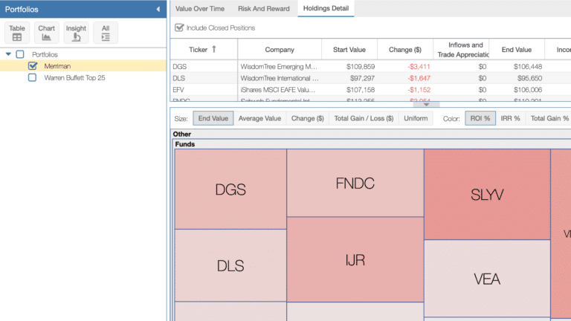The height and width of the screenshot is (321, 571).
Task: Color treemap by ROI %
Action: tap(480, 118)
